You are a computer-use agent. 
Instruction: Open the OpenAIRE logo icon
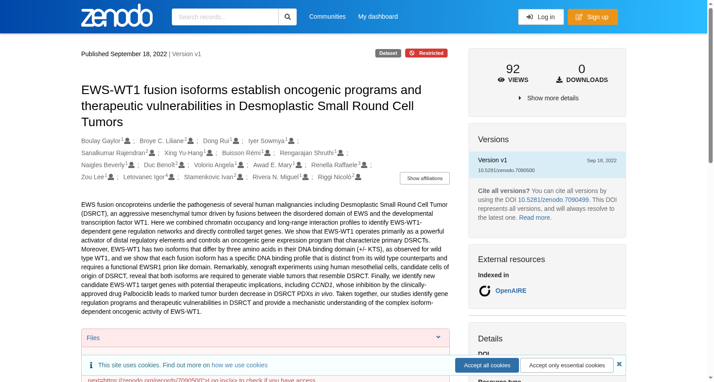(x=485, y=291)
